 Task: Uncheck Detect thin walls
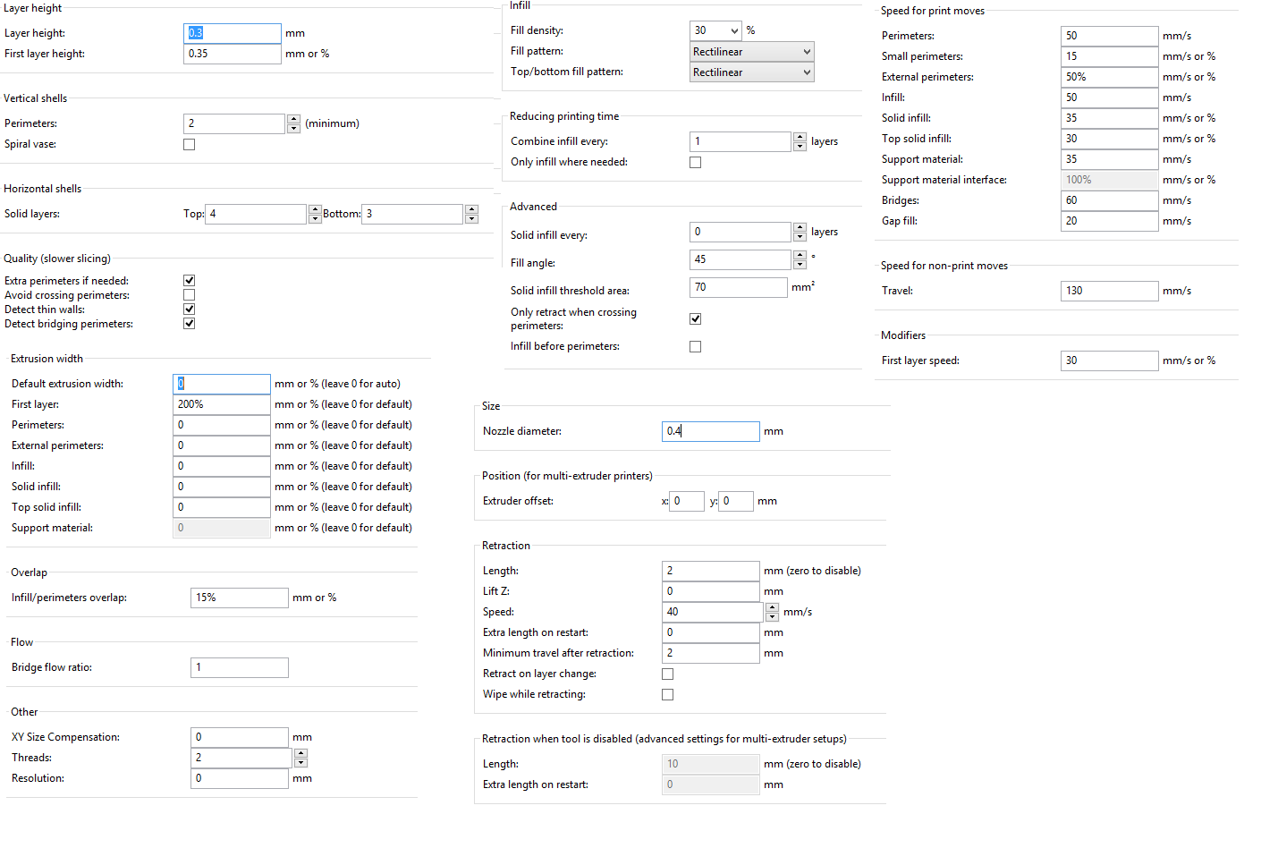pyautogui.click(x=189, y=310)
